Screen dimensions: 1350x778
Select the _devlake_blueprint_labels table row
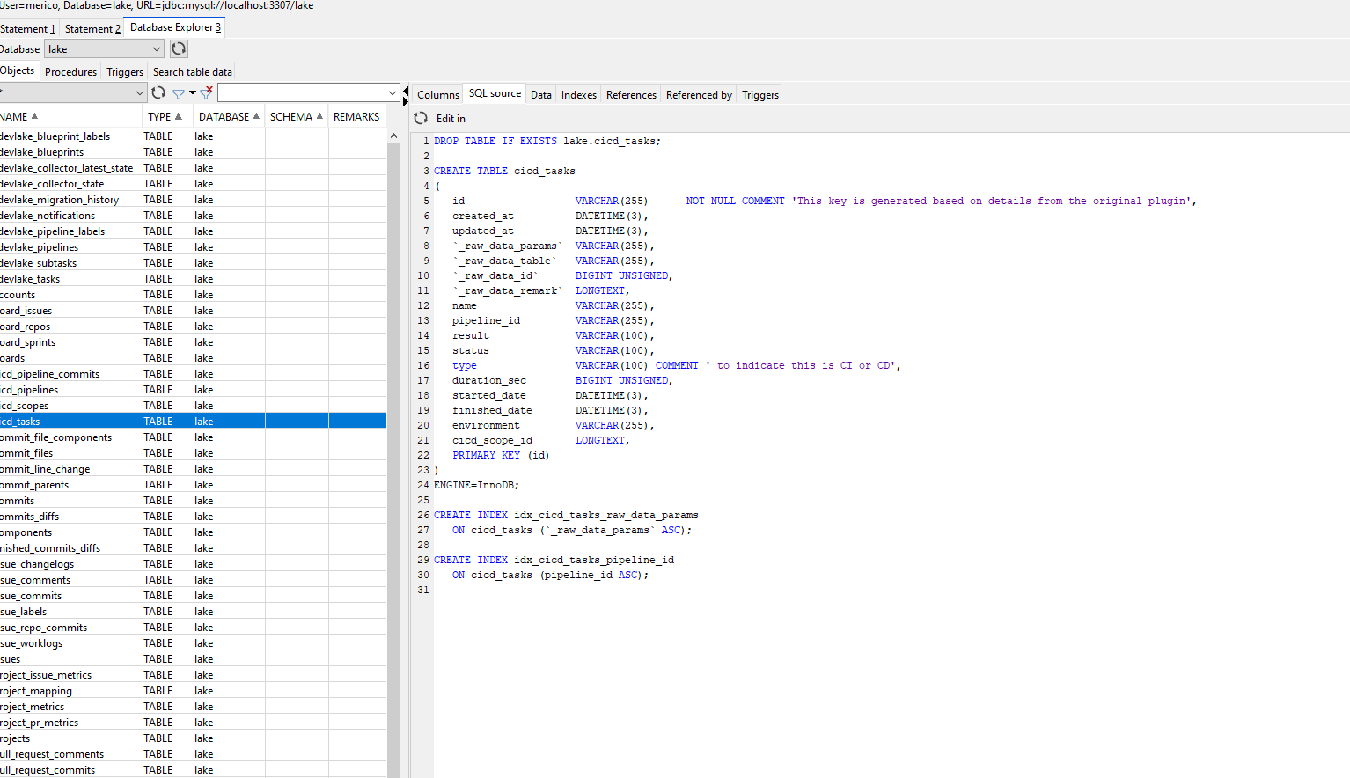click(193, 136)
